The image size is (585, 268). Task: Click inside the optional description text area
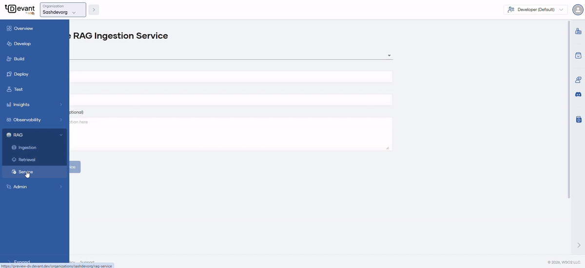pos(229,134)
